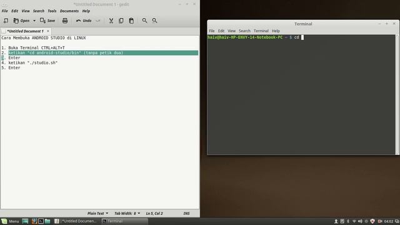This screenshot has width=400, height=225.
Task: Create a new document in gedit
Action: coord(6,21)
